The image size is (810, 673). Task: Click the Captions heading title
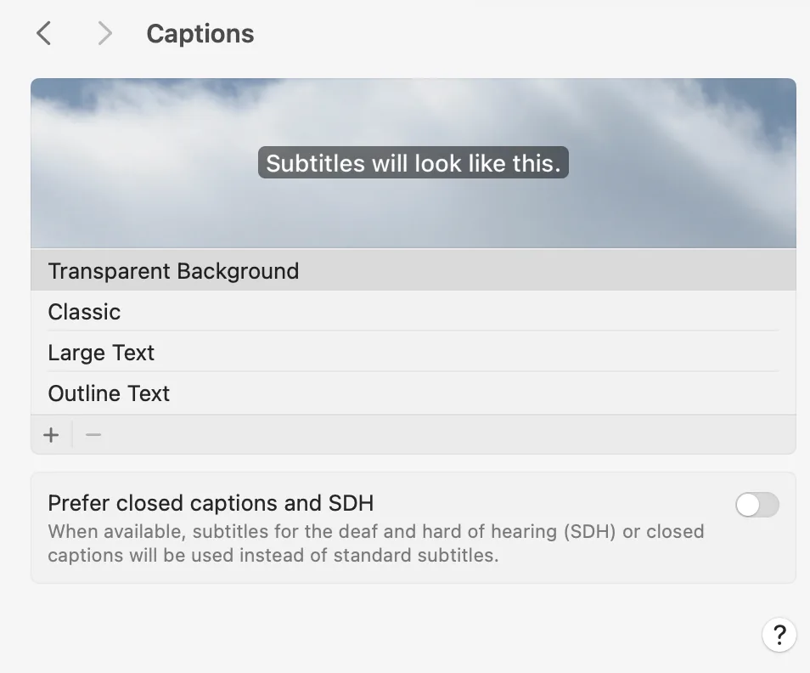click(x=200, y=33)
